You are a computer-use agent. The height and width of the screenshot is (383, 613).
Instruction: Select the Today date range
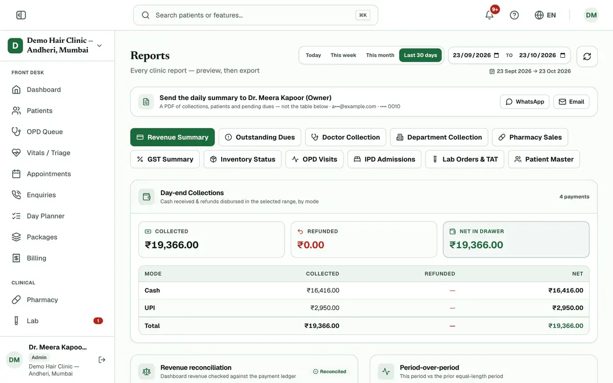tap(313, 55)
